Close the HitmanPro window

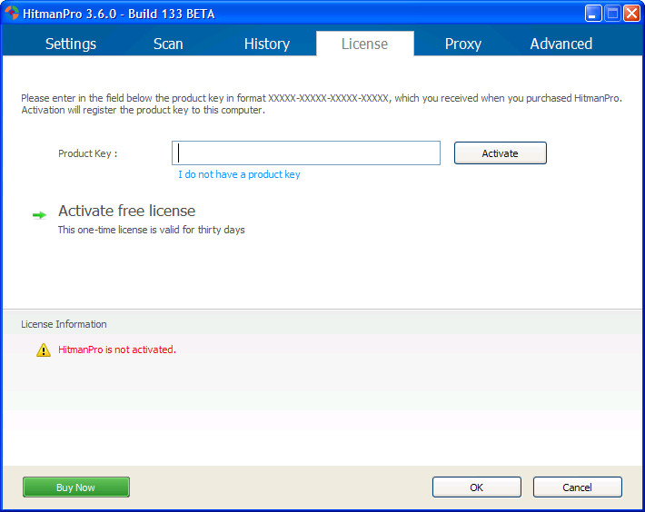[x=631, y=14]
